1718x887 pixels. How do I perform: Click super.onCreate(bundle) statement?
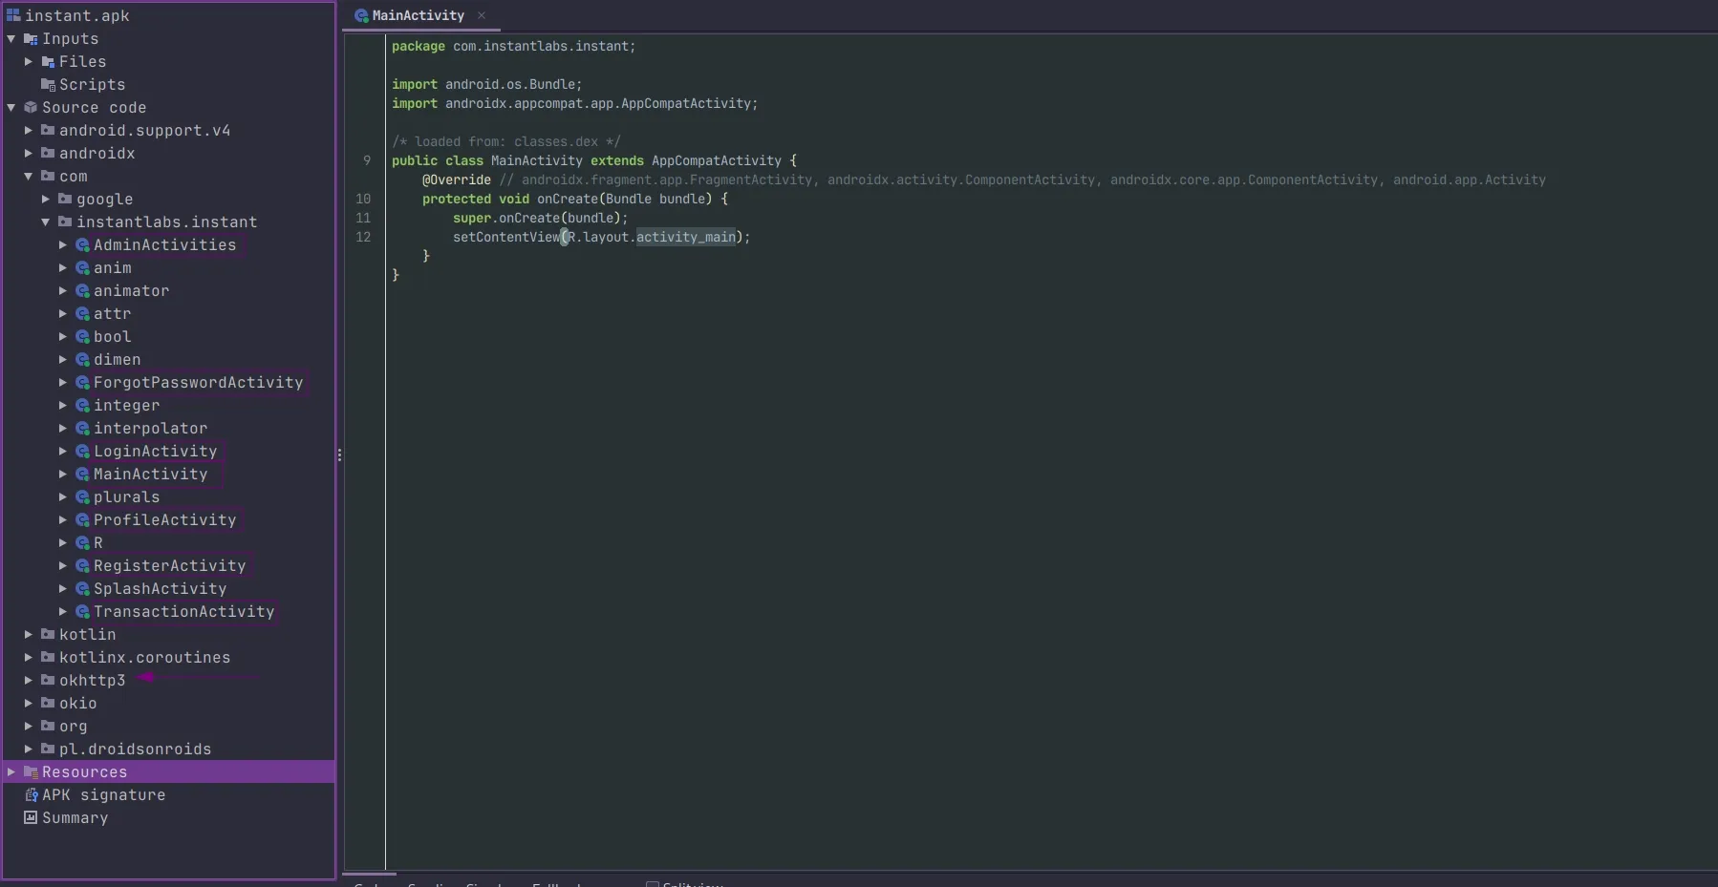541,219
